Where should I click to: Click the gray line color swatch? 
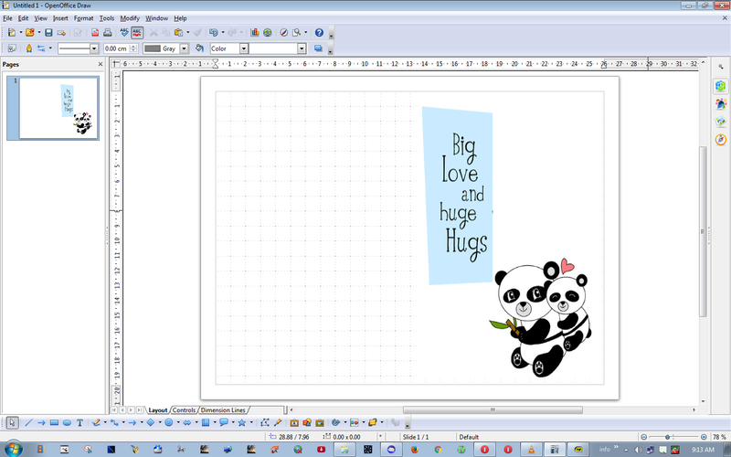pos(153,48)
